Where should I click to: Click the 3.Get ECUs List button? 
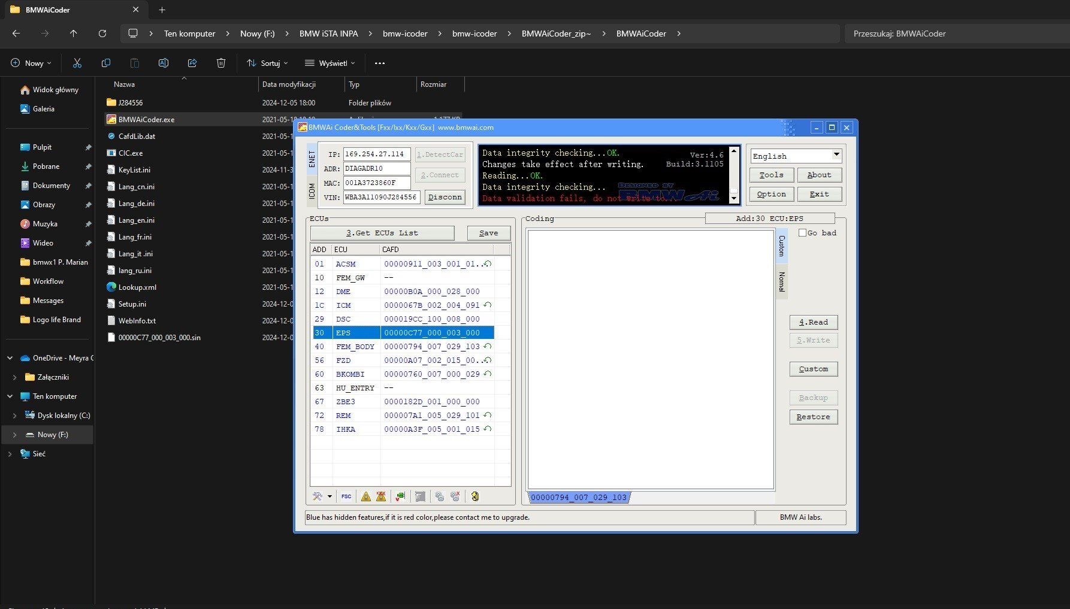click(x=382, y=233)
